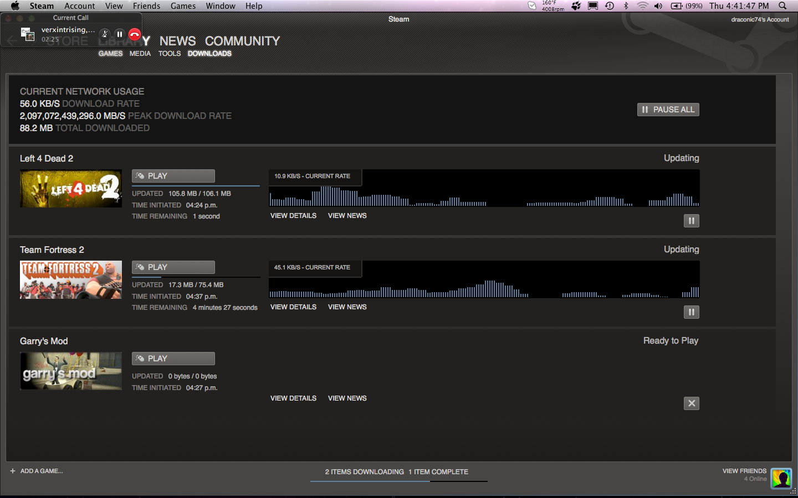The width and height of the screenshot is (798, 498).
Task: Click Team Fortress 2 update progress bar
Action: 196,277
